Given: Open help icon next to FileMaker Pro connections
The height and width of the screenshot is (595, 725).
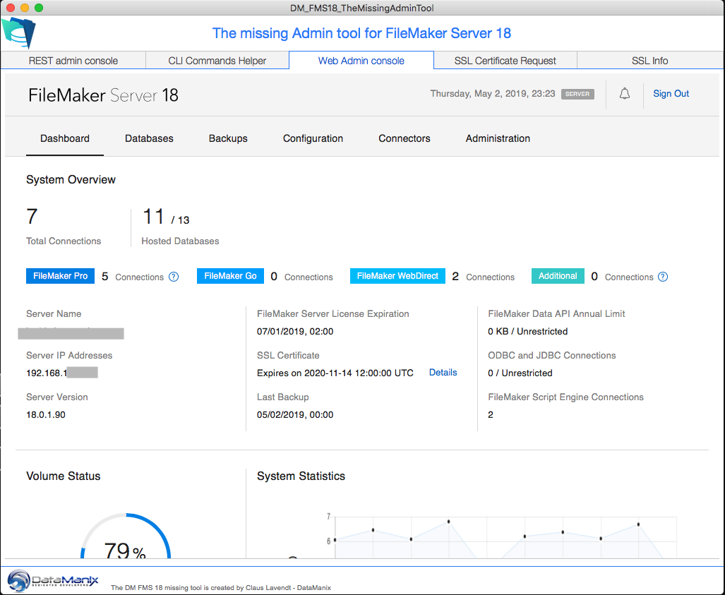Looking at the screenshot, I should [174, 277].
